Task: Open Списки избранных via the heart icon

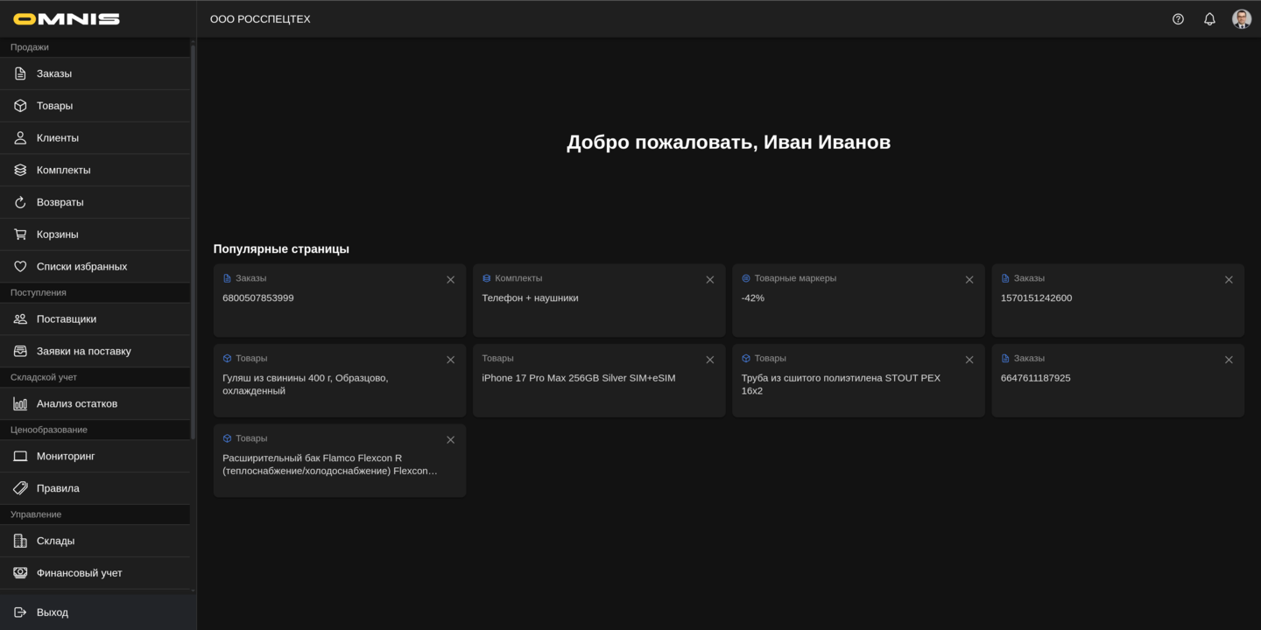Action: point(19,266)
